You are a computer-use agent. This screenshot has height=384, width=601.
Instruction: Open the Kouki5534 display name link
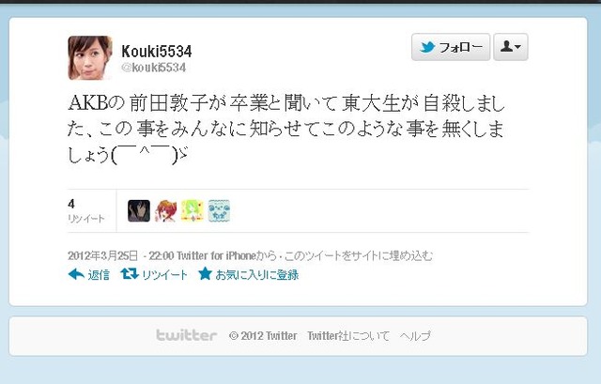click(157, 51)
